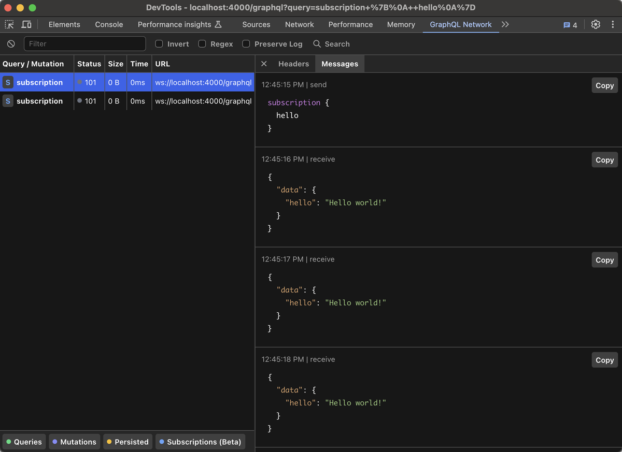Switch to the Headers tab

click(x=293, y=64)
